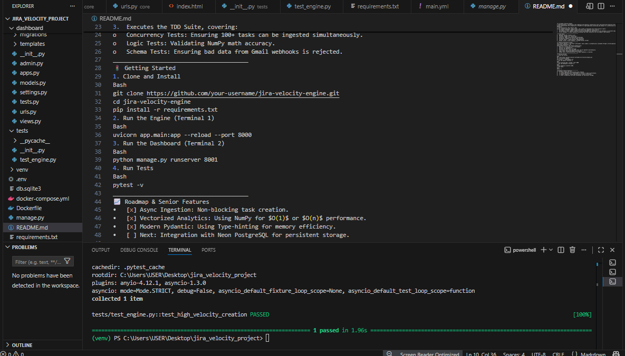Select the first terminal instance in the list

(612, 262)
